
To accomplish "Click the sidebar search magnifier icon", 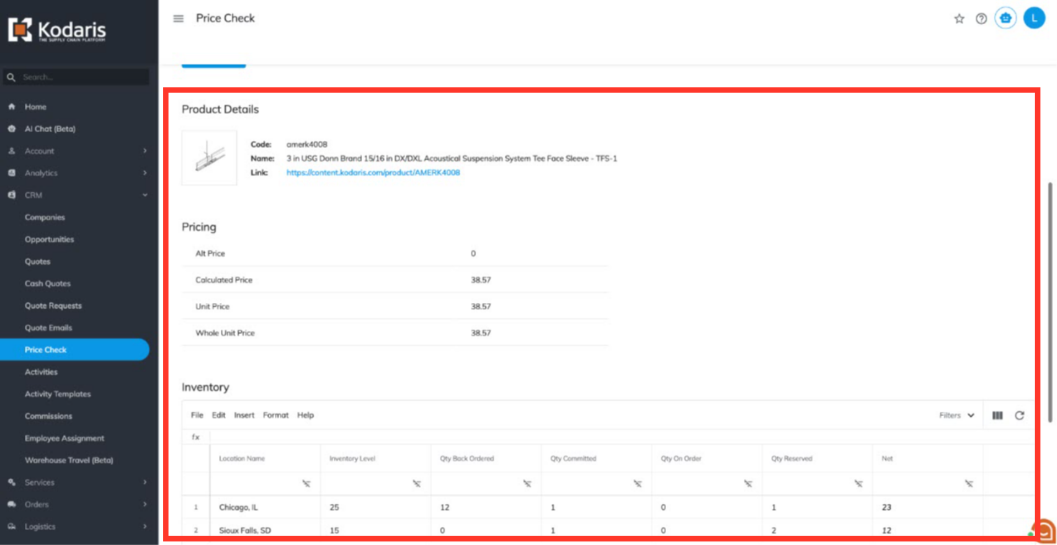I will tap(11, 77).
